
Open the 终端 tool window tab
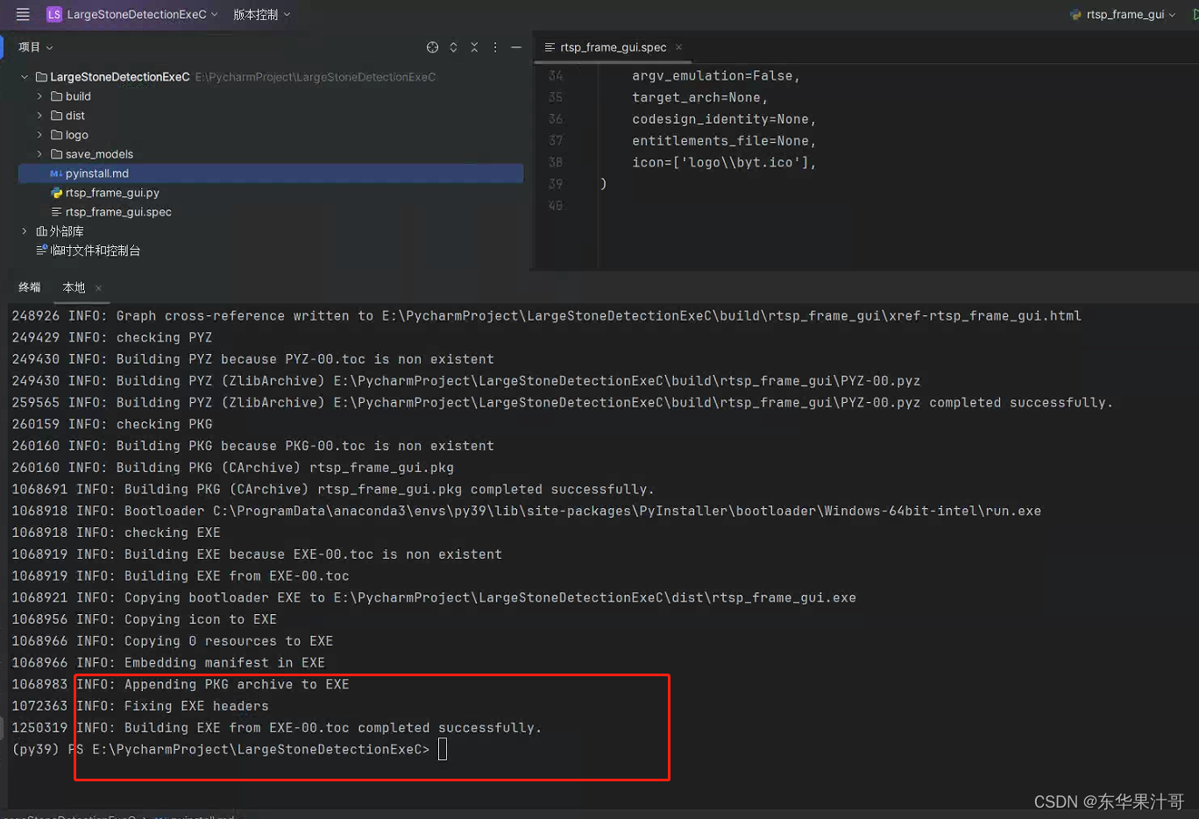coord(29,287)
